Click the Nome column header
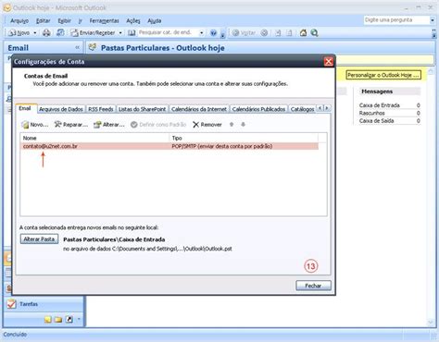 pos(94,138)
